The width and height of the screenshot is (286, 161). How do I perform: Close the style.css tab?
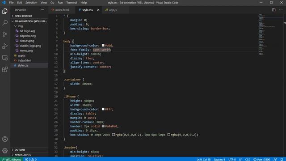pyautogui.click(x=98, y=10)
